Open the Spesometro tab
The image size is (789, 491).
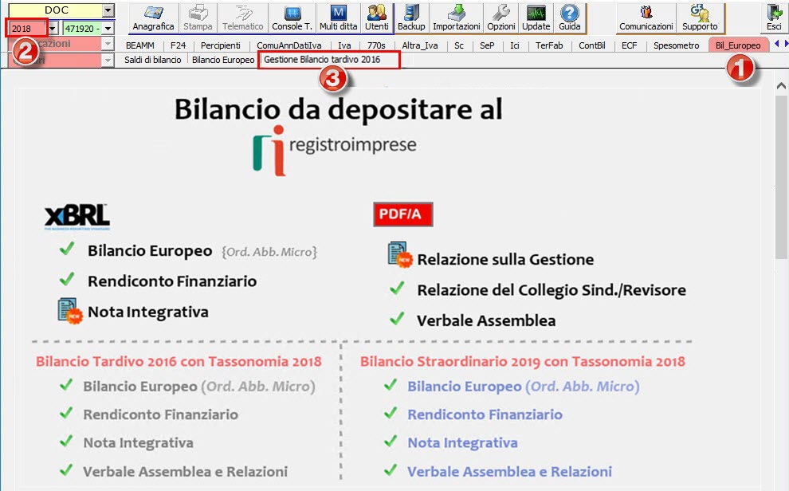677,45
